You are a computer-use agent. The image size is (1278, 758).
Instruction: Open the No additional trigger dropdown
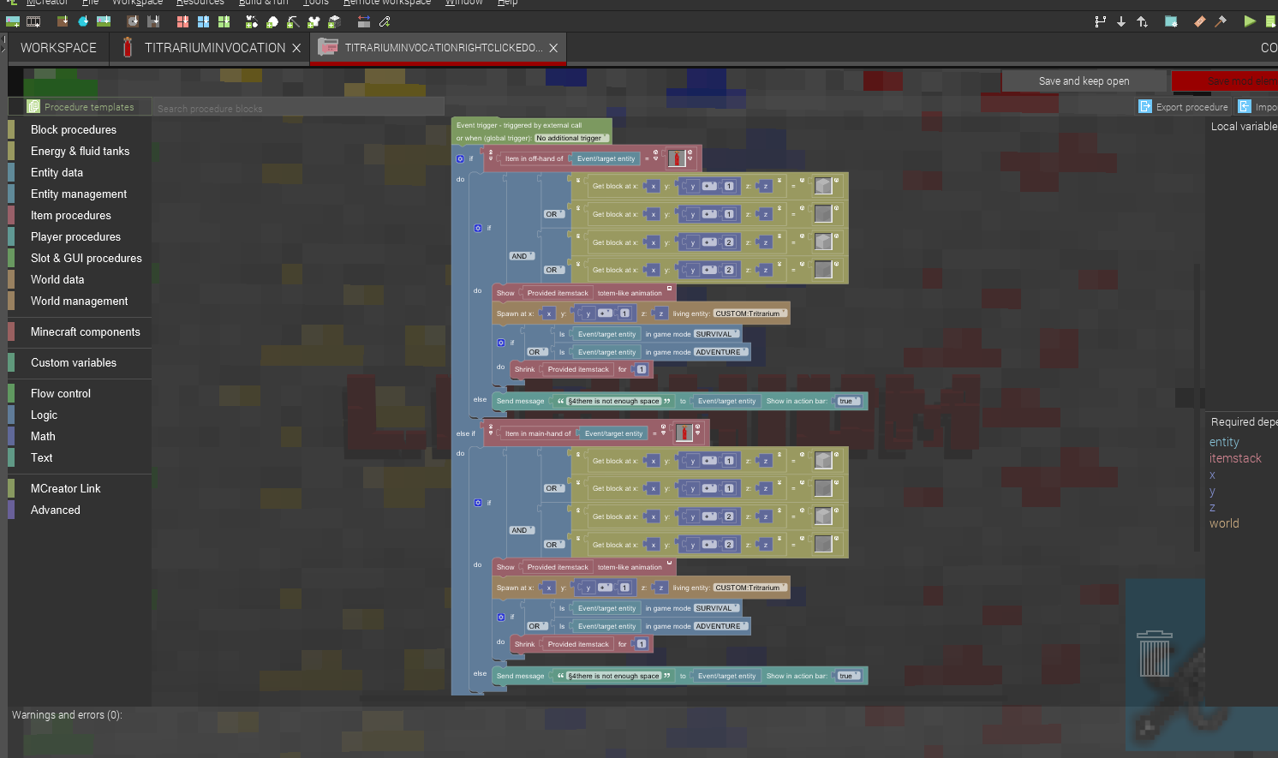tap(571, 138)
